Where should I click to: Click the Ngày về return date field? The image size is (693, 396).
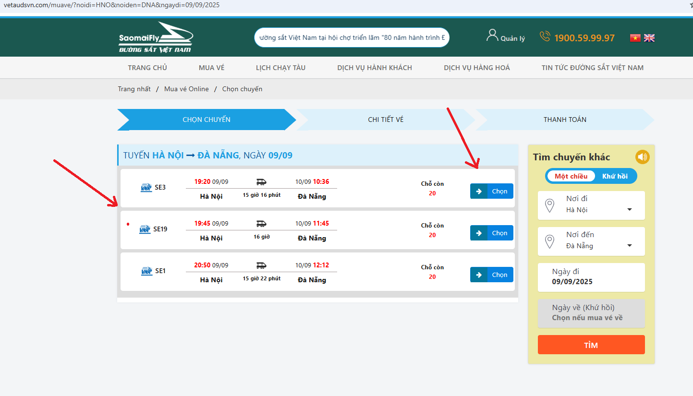(591, 313)
